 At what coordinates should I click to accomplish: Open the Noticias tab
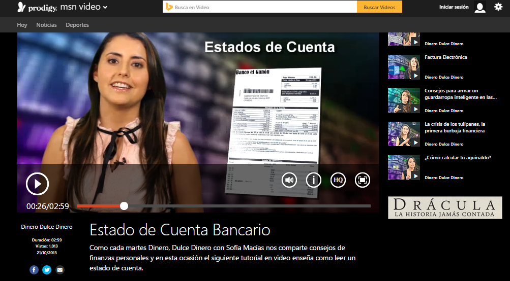[x=46, y=25]
